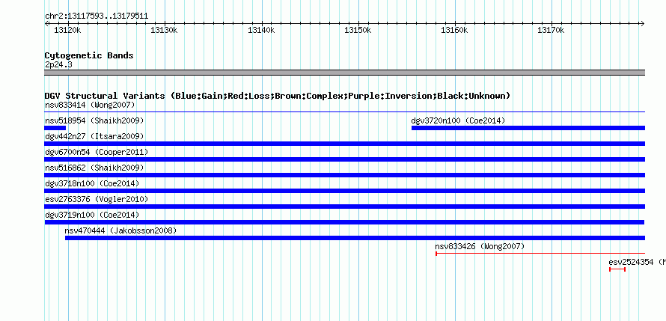
Task: Open dgv6700n54 (Cooper2011) variant label
Action: point(97,152)
